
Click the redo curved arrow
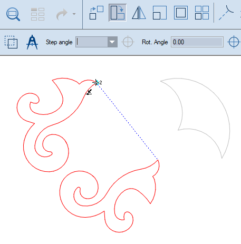[x=62, y=14]
